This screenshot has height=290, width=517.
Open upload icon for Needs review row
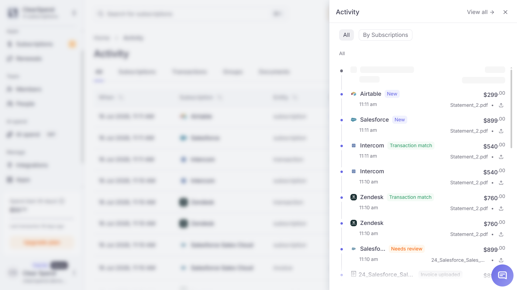tap(501, 260)
